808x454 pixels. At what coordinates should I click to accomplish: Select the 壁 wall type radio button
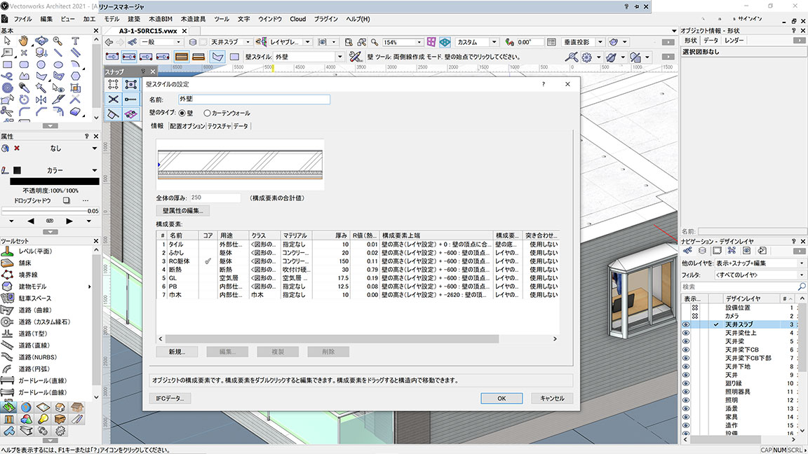point(183,113)
